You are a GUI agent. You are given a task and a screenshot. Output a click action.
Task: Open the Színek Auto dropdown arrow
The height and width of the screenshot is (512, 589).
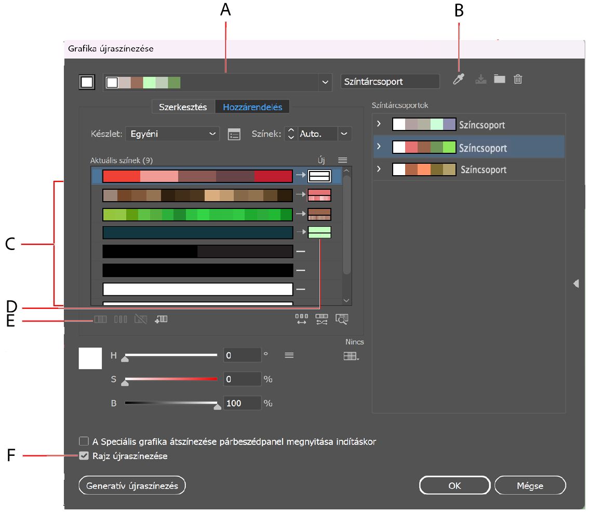[344, 134]
